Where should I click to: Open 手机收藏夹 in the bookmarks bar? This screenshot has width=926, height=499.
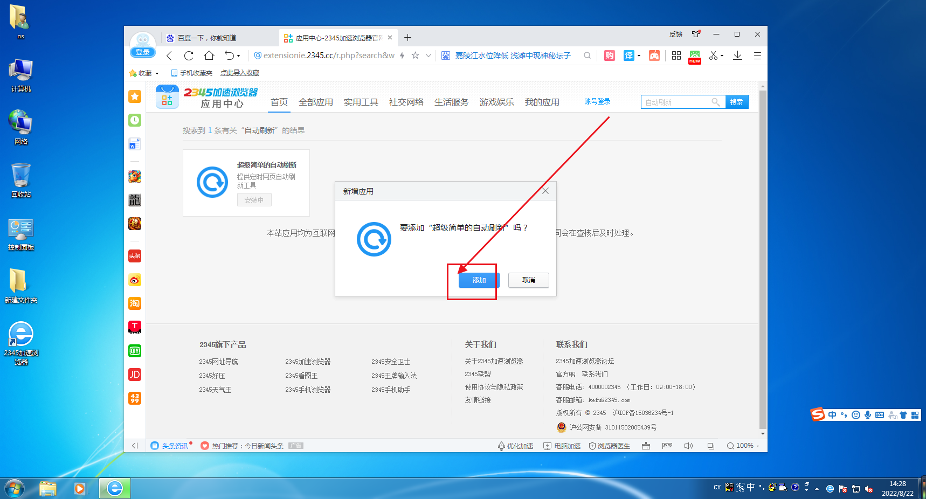click(x=192, y=73)
